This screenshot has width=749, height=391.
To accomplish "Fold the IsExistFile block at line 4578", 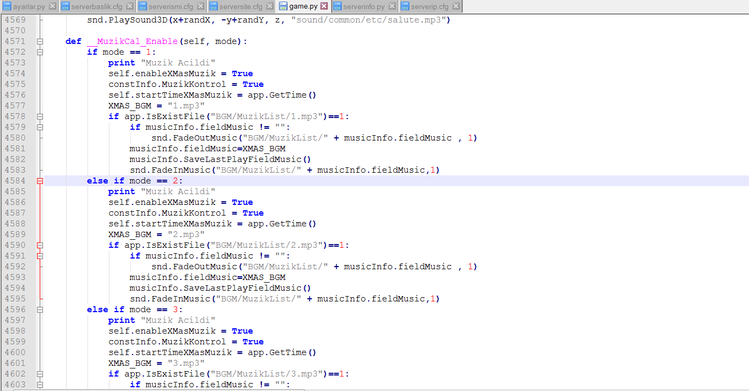I will click(40, 116).
